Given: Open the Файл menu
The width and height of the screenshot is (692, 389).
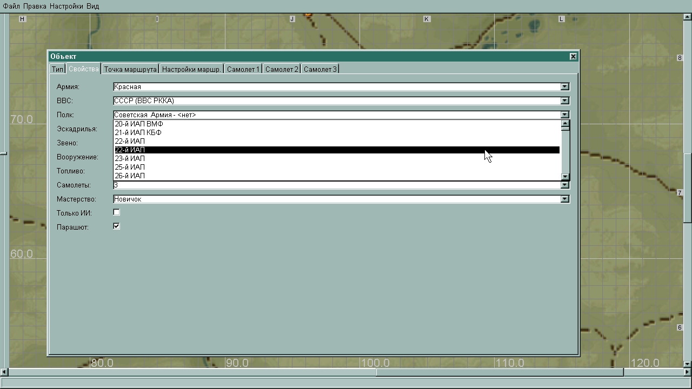Looking at the screenshot, I should tap(11, 6).
